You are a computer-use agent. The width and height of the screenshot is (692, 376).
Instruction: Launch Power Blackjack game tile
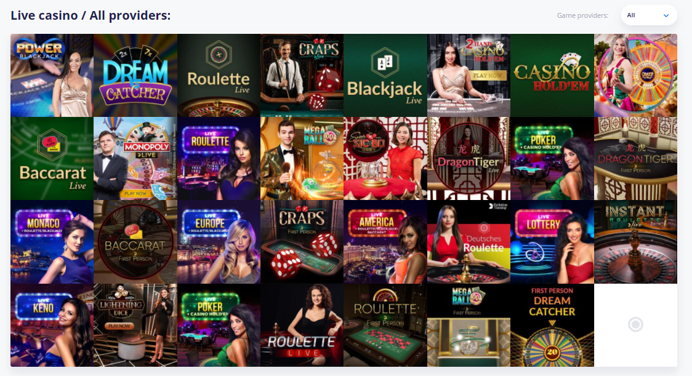(x=52, y=76)
